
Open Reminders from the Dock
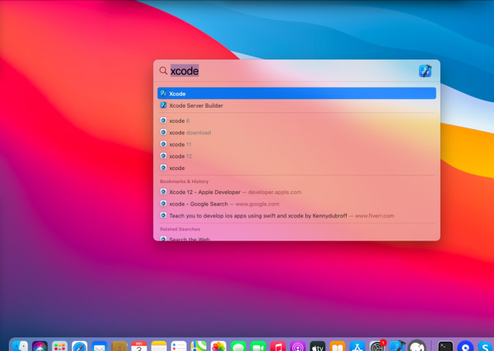click(x=179, y=346)
